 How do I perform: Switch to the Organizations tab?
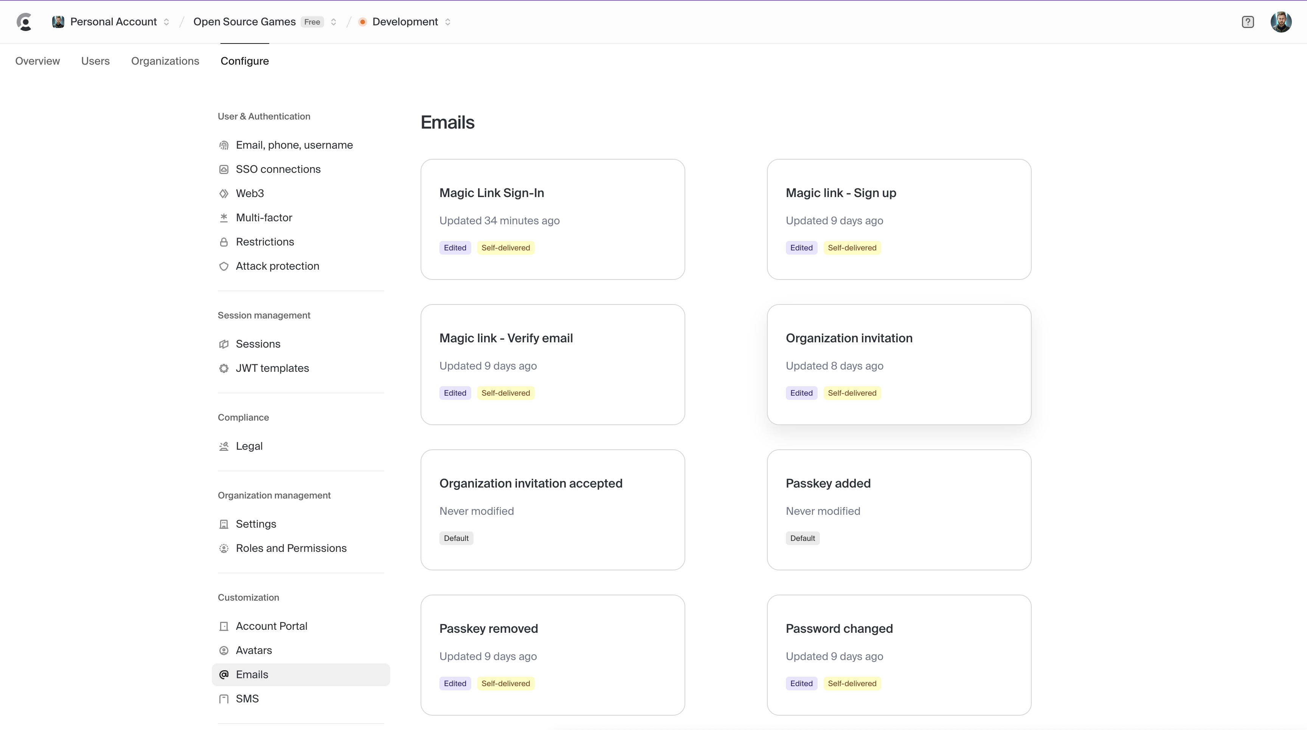point(165,61)
